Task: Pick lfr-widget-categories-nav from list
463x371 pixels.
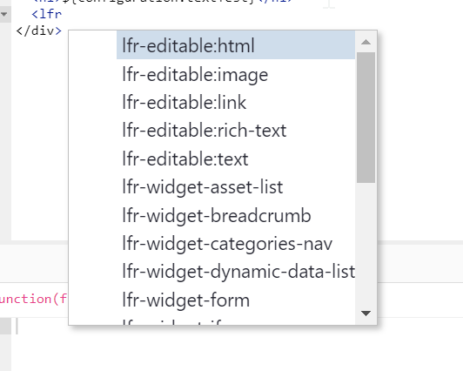Action: point(236,244)
